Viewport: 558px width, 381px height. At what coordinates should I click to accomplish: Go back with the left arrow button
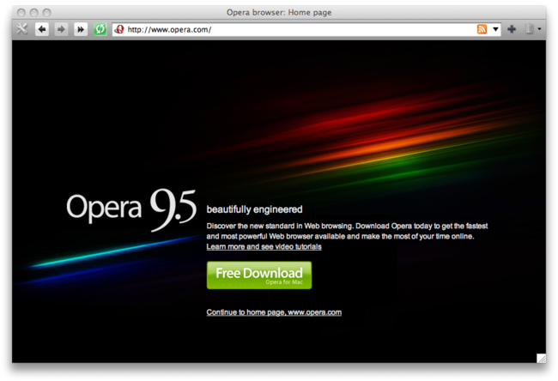point(42,29)
